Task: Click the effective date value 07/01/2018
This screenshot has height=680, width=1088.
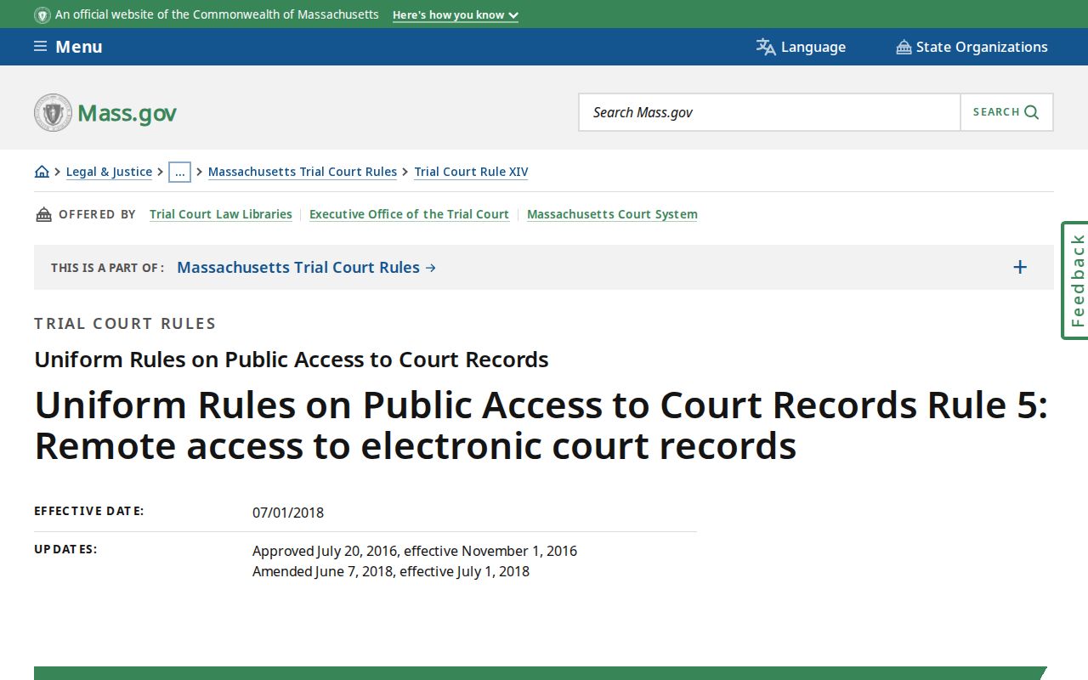Action: (x=288, y=513)
